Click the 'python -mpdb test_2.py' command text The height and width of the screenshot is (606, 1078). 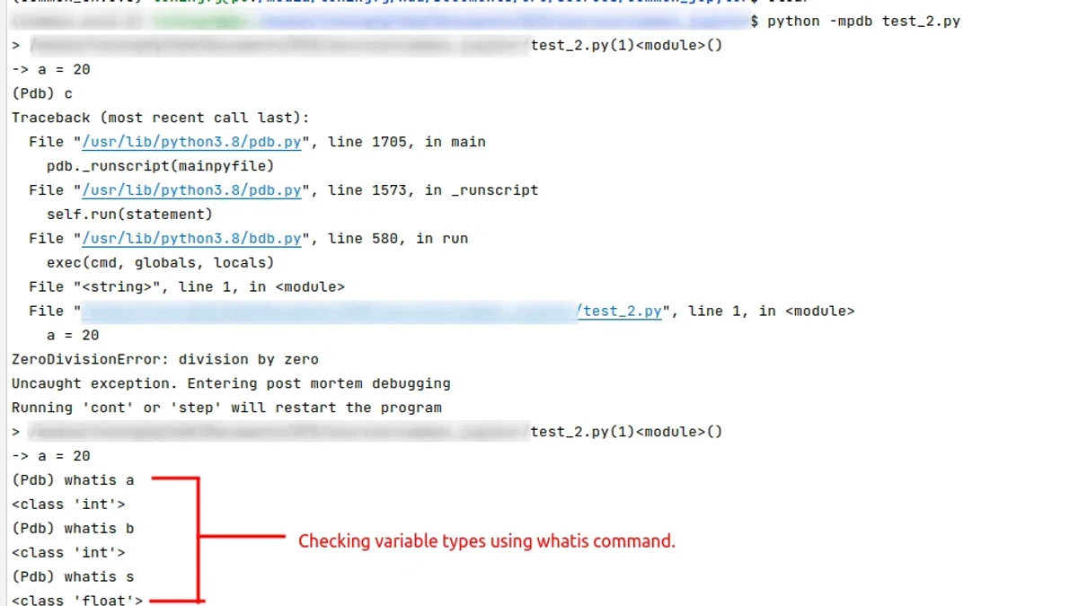coord(863,21)
